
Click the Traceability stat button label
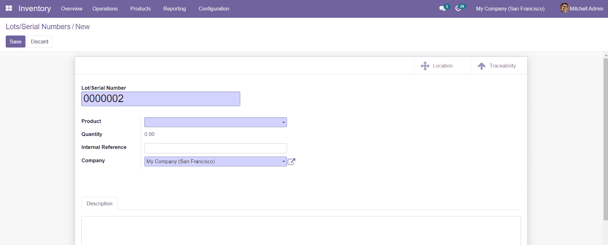click(x=502, y=66)
